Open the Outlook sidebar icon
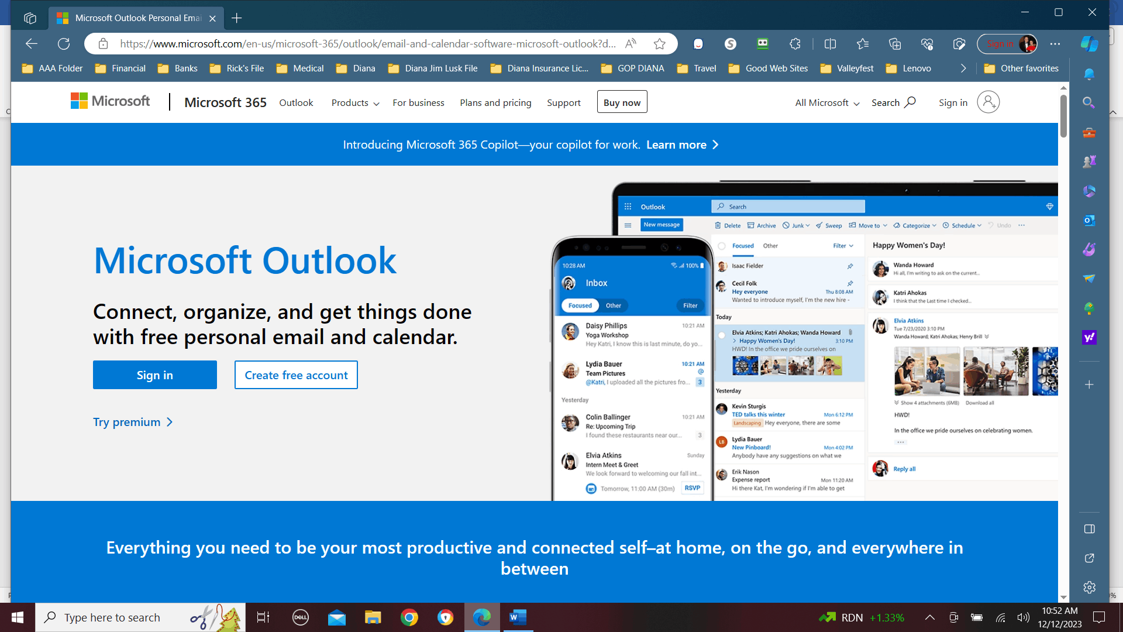The image size is (1123, 632). 1089,220
